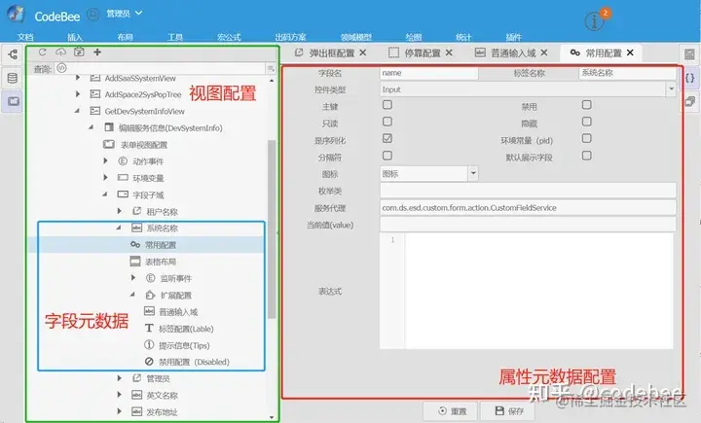Click the cloud upload icon in tree toolbar
The width and height of the screenshot is (701, 423).
(x=60, y=53)
